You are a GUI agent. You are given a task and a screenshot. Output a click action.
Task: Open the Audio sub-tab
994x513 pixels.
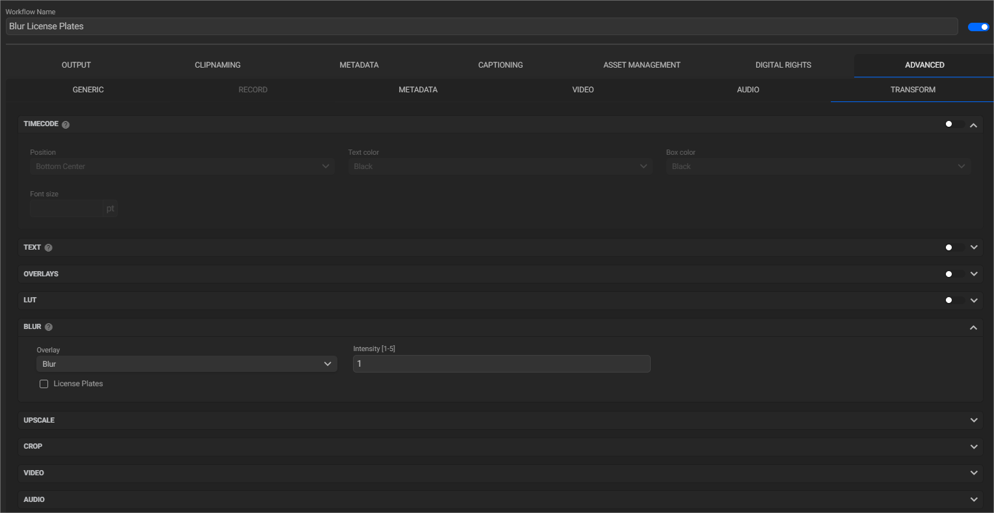[748, 90]
